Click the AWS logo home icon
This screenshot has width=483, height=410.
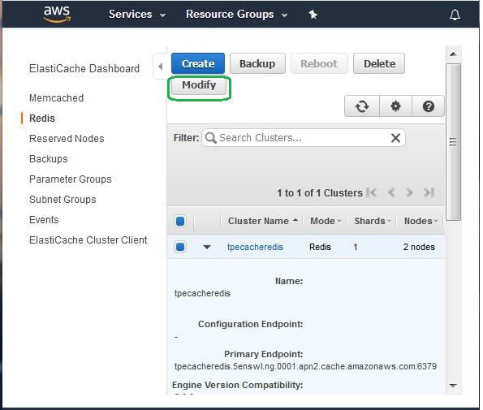point(57,14)
